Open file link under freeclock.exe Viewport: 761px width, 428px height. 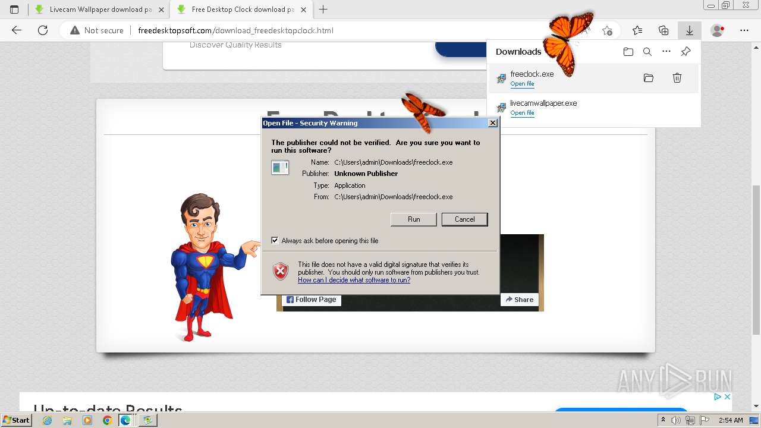click(x=522, y=84)
